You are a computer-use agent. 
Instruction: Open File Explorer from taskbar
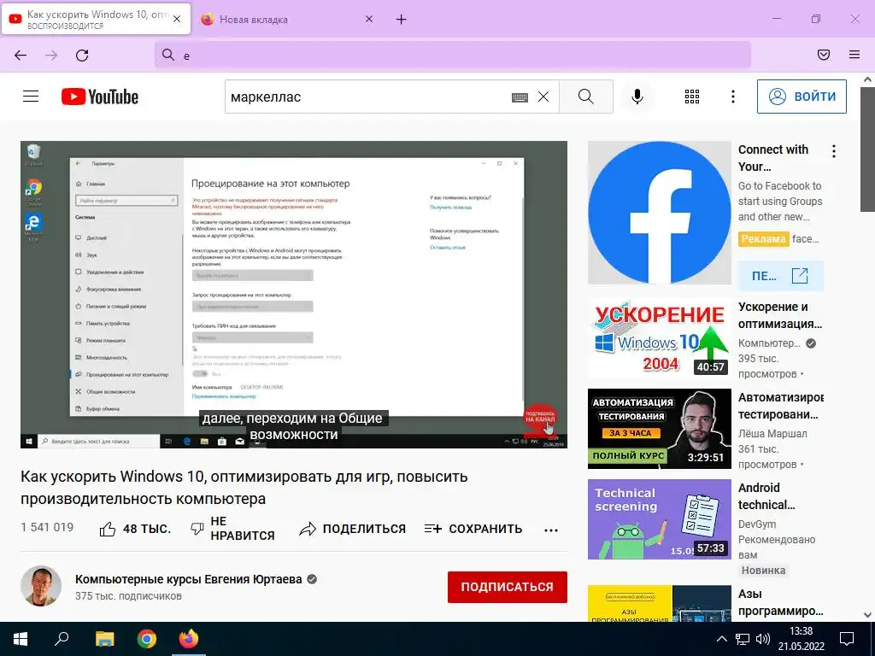pos(104,639)
